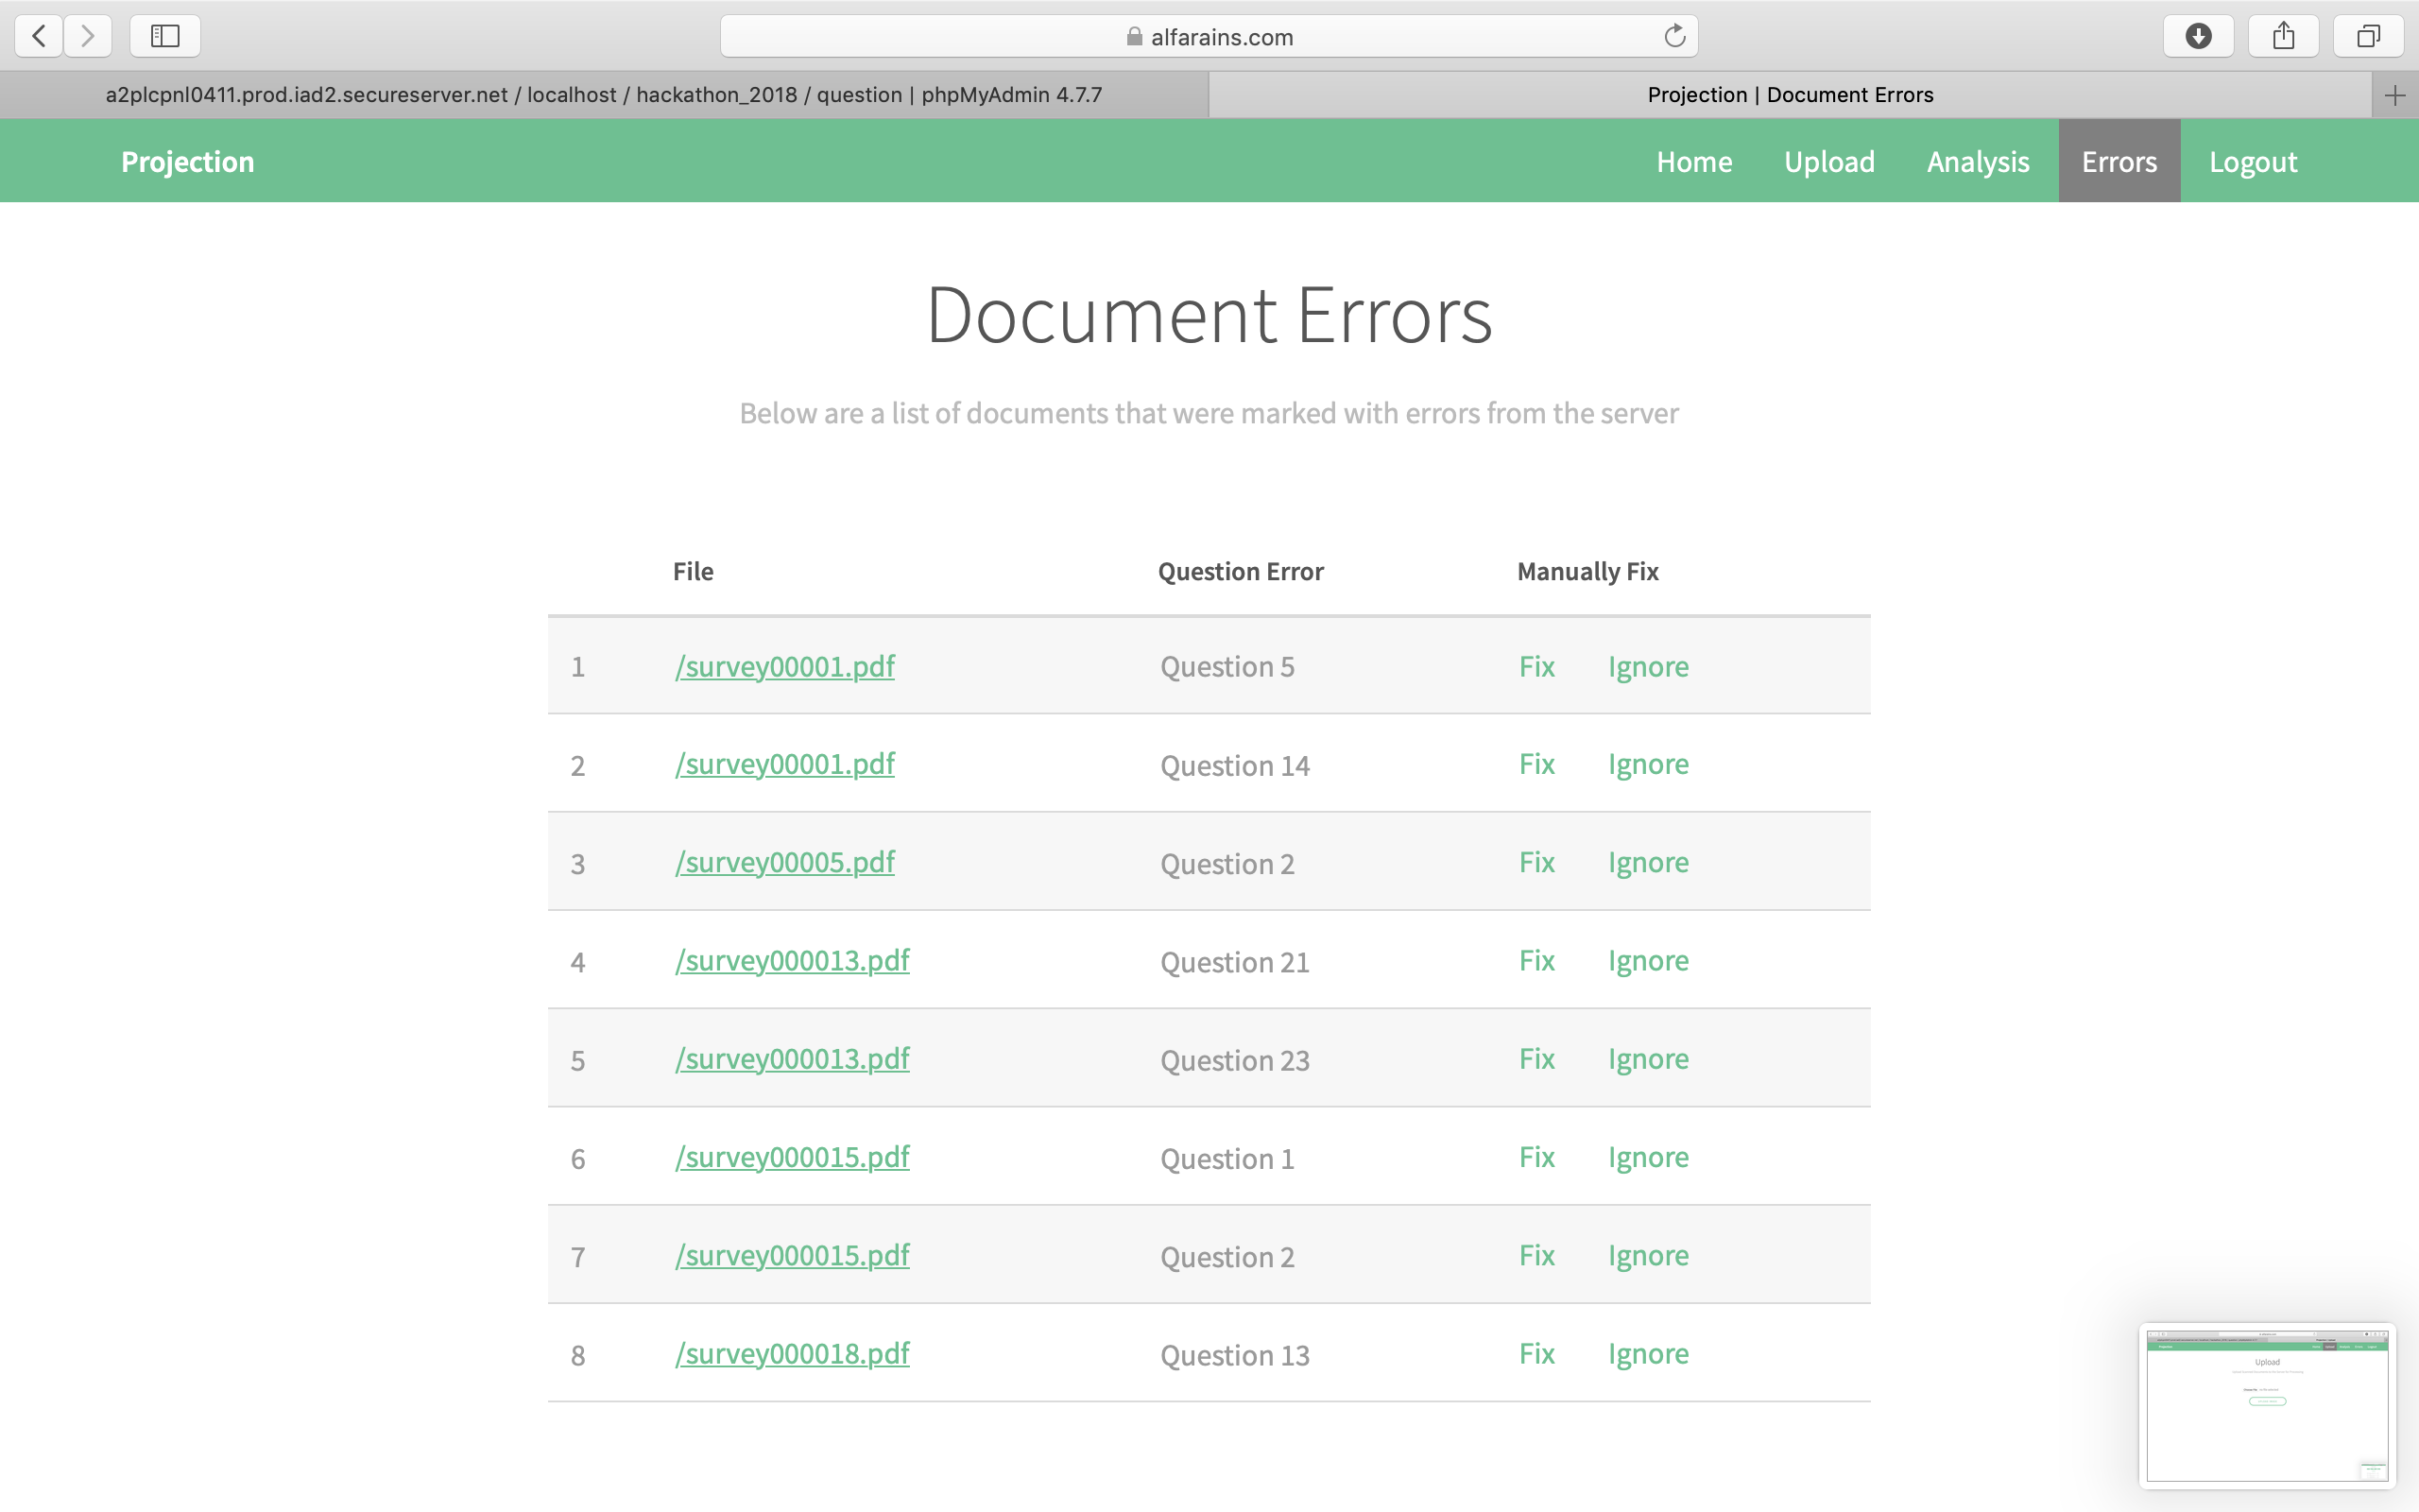Click Fix for survey00005.pdf Question 2
The width and height of the screenshot is (2419, 1512).
click(x=1536, y=862)
